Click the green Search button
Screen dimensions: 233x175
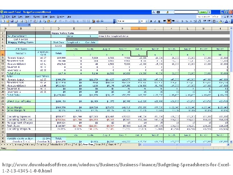[x=203, y=12]
